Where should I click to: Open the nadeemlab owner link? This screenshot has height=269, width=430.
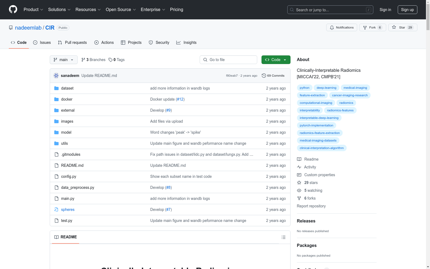pos(28,28)
